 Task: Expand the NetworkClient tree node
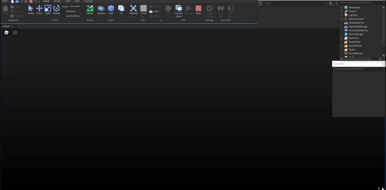coord(342,19)
